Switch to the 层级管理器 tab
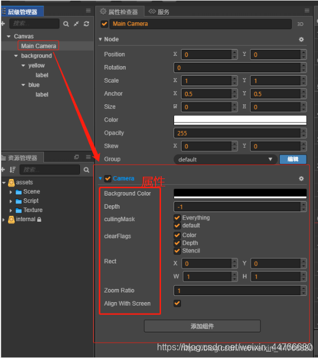The width and height of the screenshot is (318, 358). [x=22, y=11]
